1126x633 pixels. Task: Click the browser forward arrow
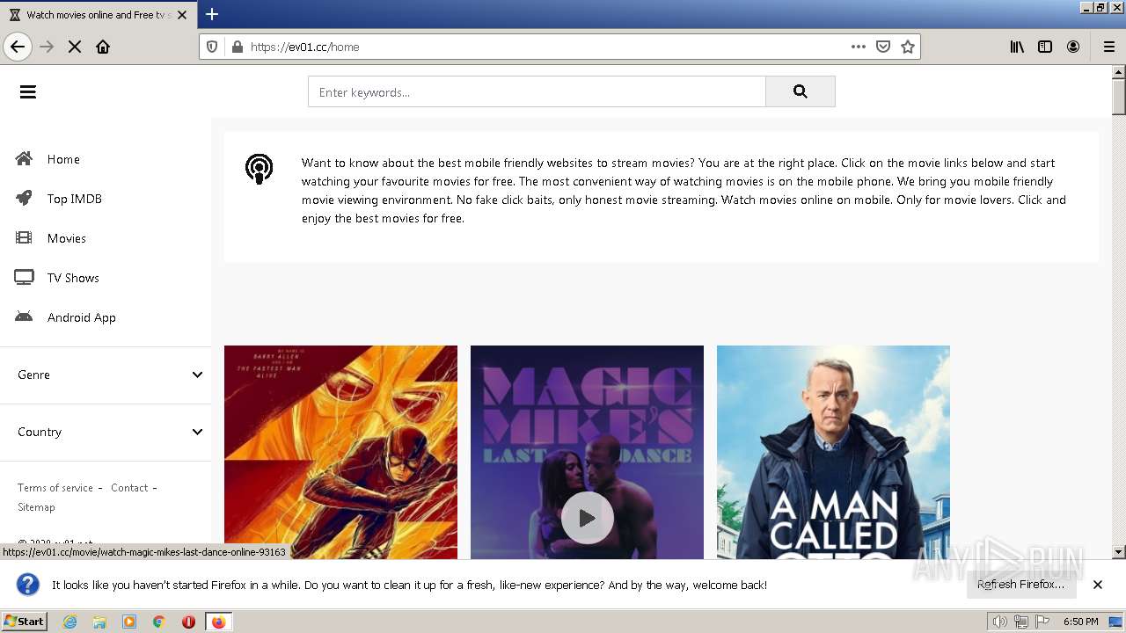pos(48,47)
